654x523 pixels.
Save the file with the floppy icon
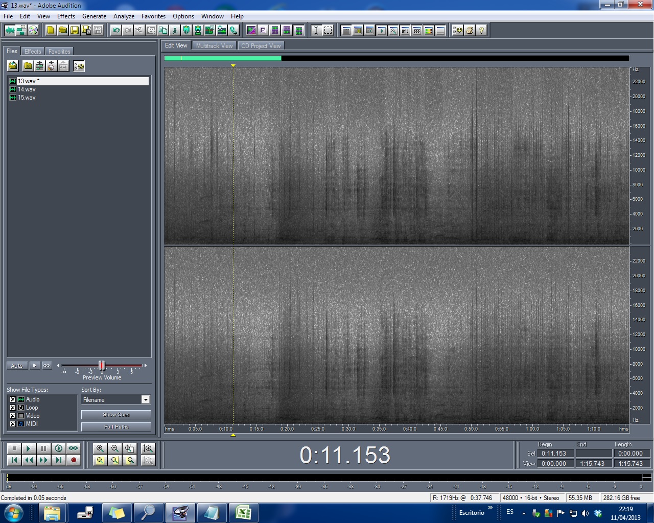(74, 30)
